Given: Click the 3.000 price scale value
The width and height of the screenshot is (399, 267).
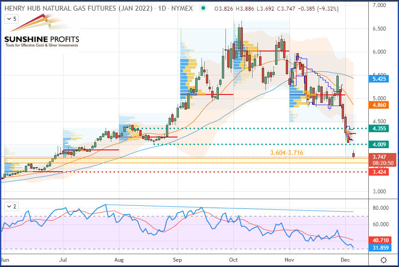Looking at the screenshot, I should pos(379,192).
